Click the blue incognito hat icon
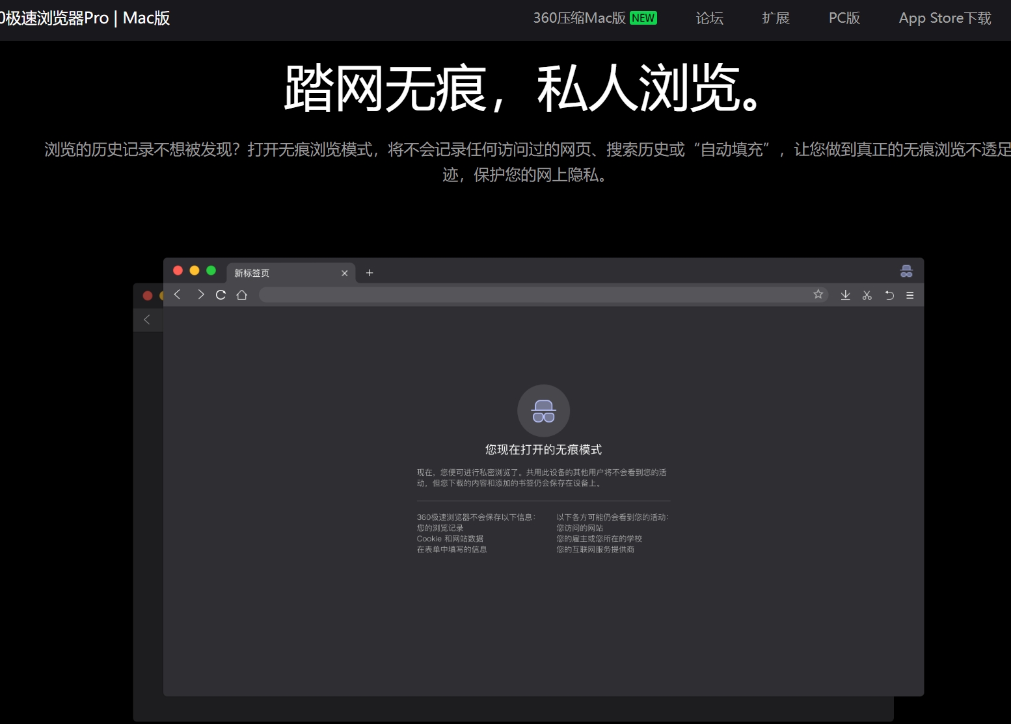 (907, 271)
